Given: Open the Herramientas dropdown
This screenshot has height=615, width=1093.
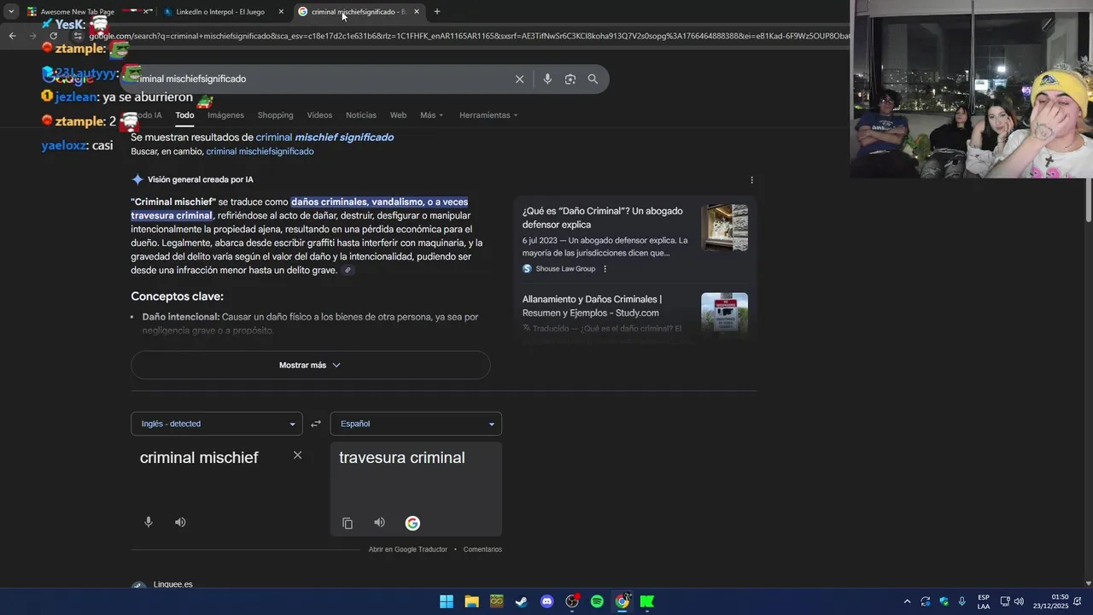Looking at the screenshot, I should [488, 115].
